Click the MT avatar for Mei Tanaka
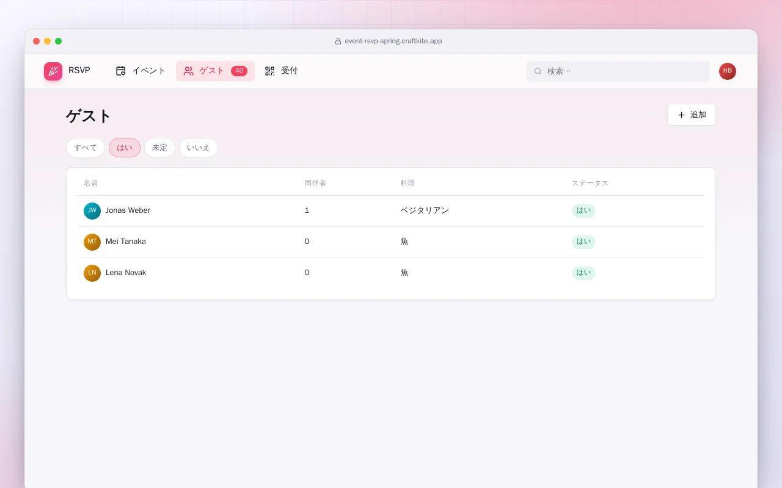 92,242
